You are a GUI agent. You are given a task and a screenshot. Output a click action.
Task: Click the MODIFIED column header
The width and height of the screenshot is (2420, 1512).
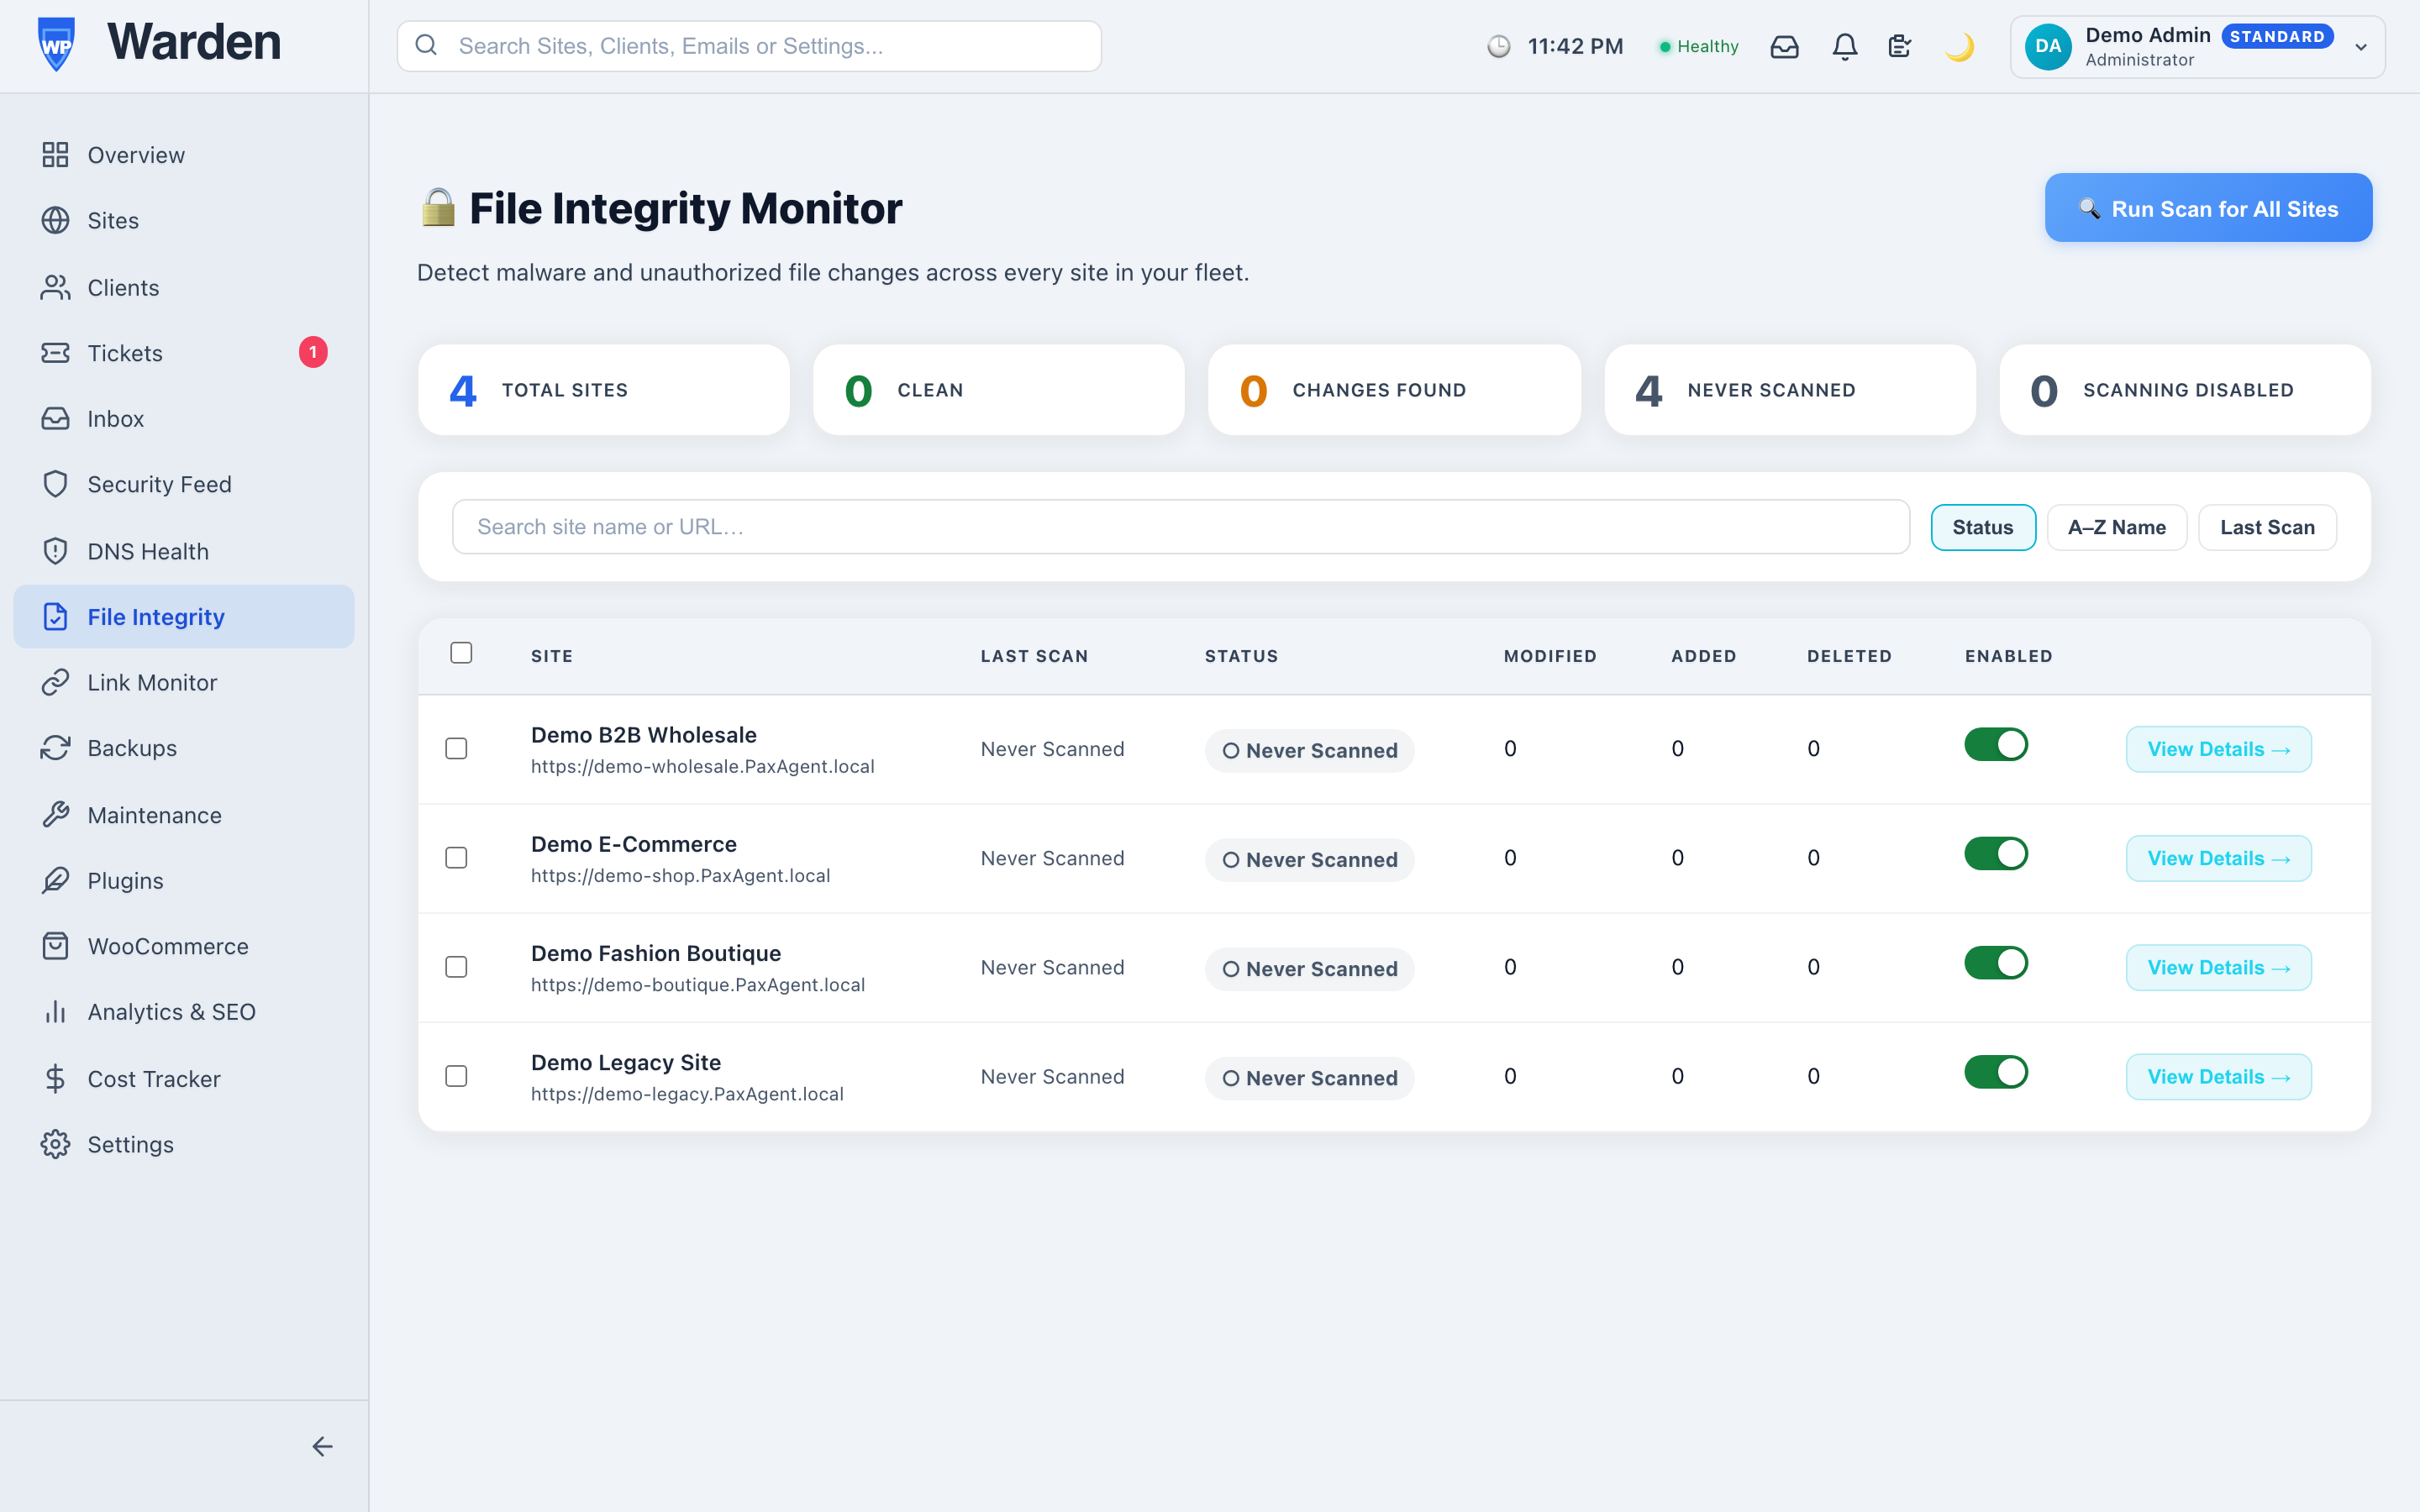coord(1550,656)
